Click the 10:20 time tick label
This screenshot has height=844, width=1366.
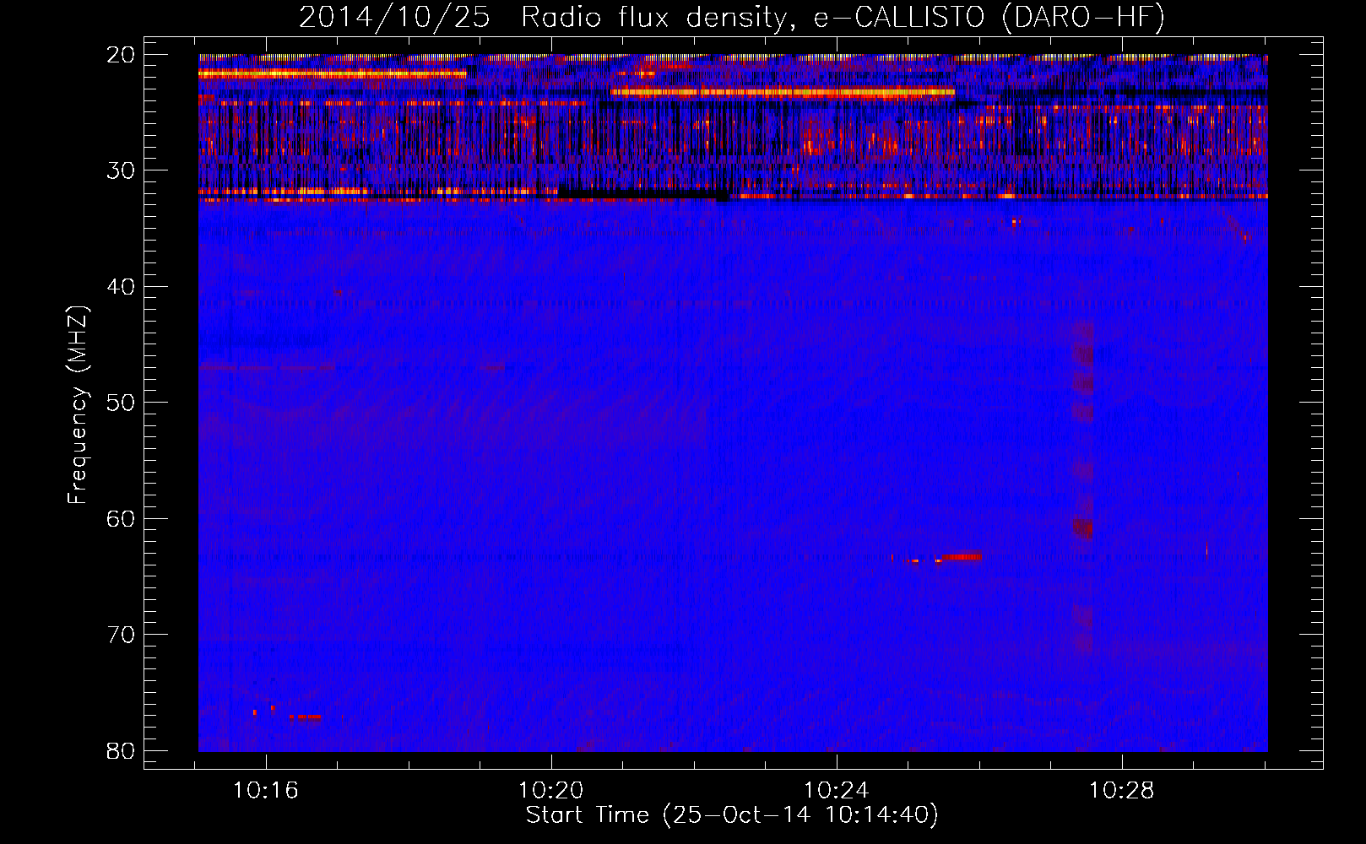tap(551, 791)
